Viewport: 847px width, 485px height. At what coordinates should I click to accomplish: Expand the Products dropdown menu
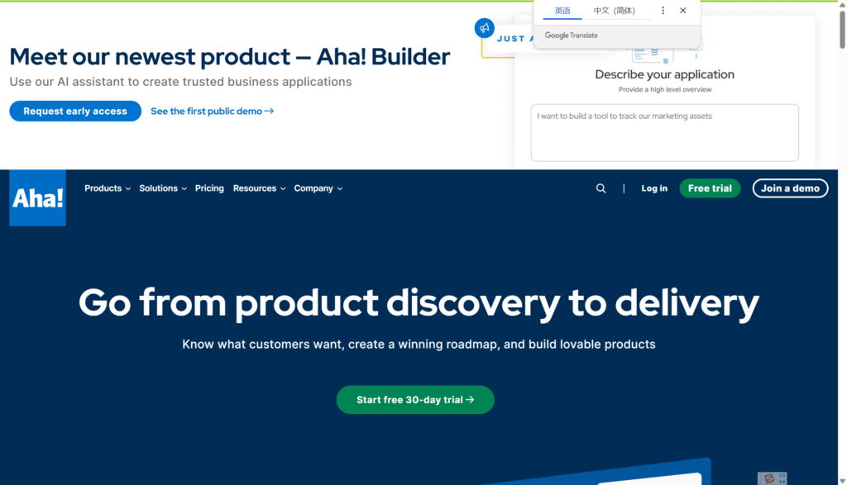[108, 188]
